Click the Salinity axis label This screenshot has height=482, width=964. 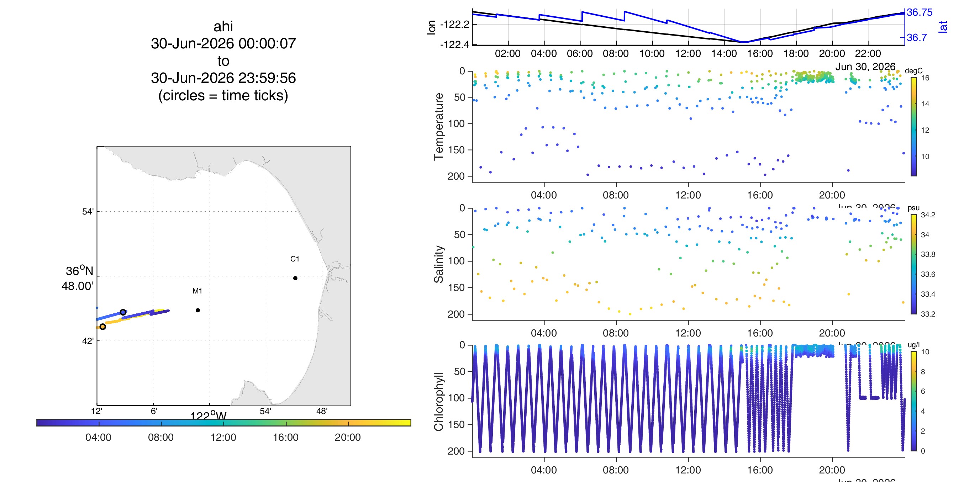439,264
